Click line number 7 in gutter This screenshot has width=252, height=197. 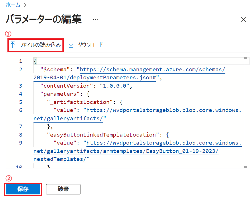(21, 127)
